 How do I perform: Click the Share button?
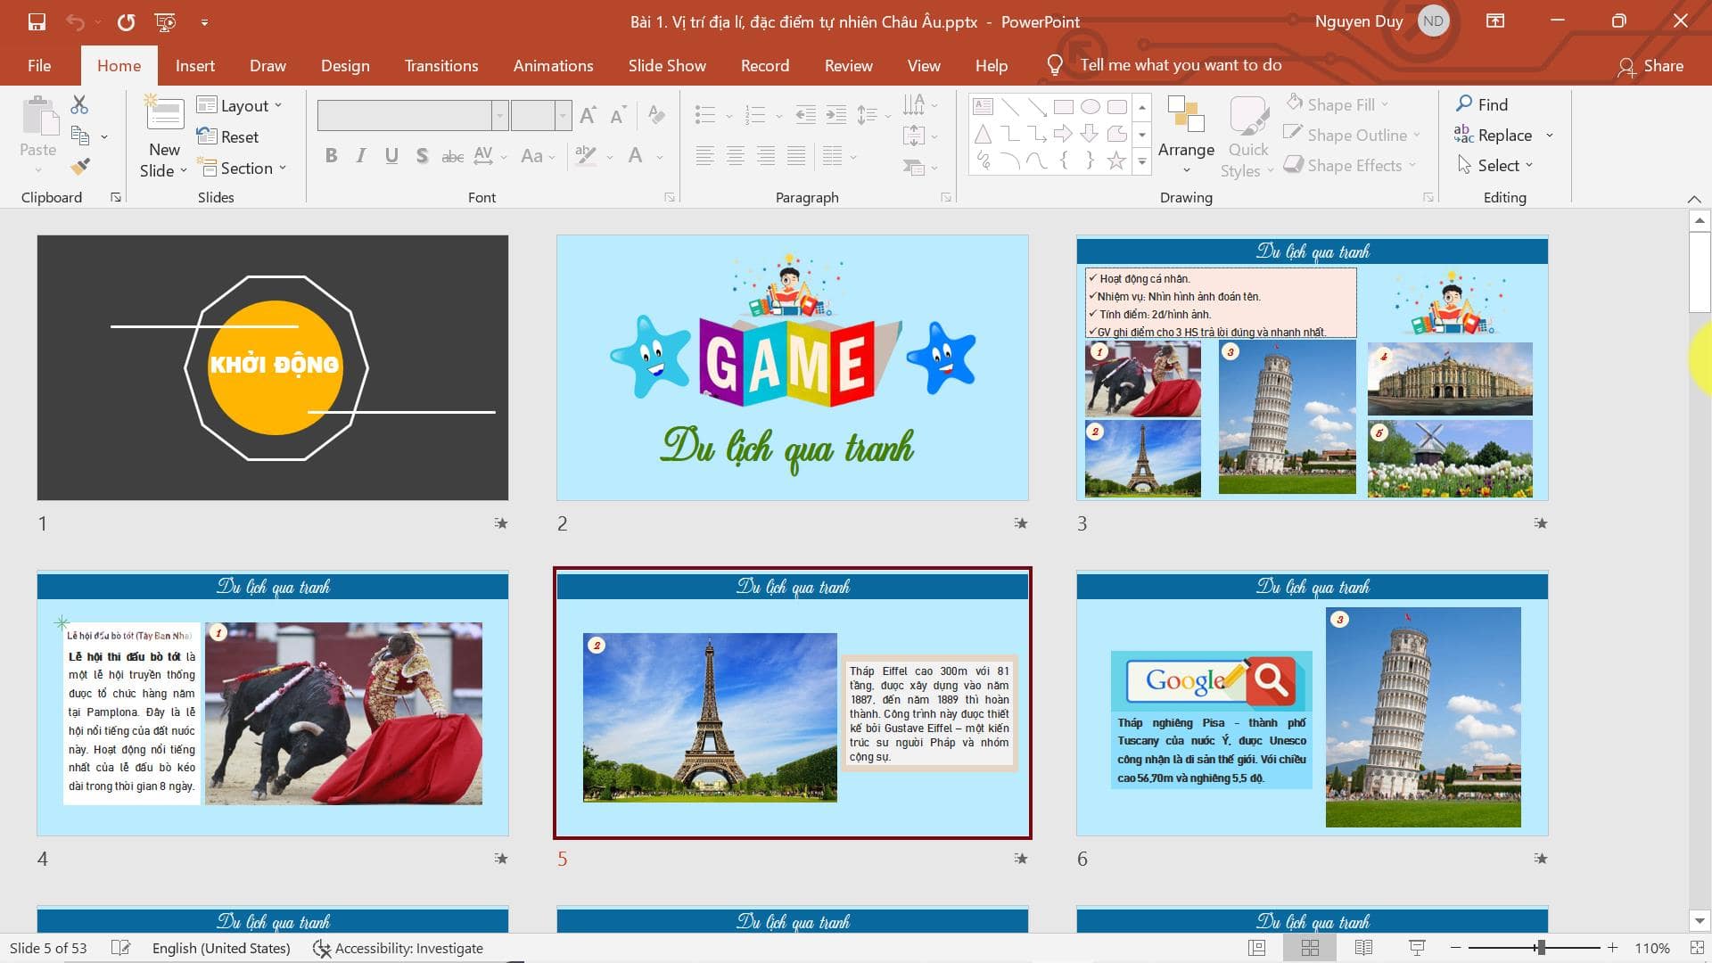point(1650,65)
